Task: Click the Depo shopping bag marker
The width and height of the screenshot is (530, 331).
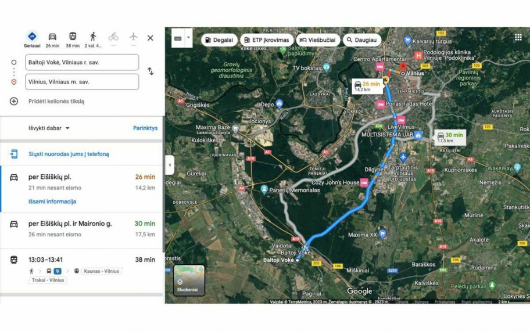Action: 279,104
